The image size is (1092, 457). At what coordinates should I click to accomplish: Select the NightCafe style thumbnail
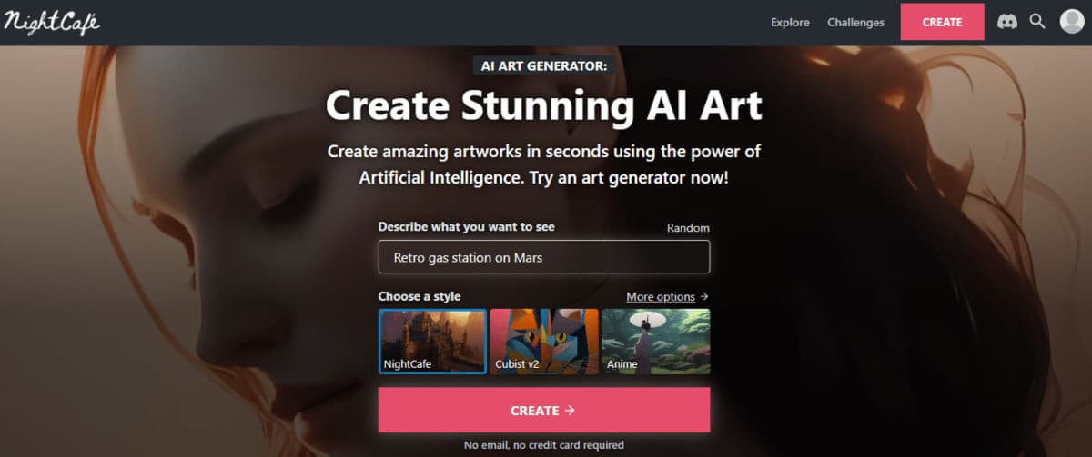pos(432,342)
